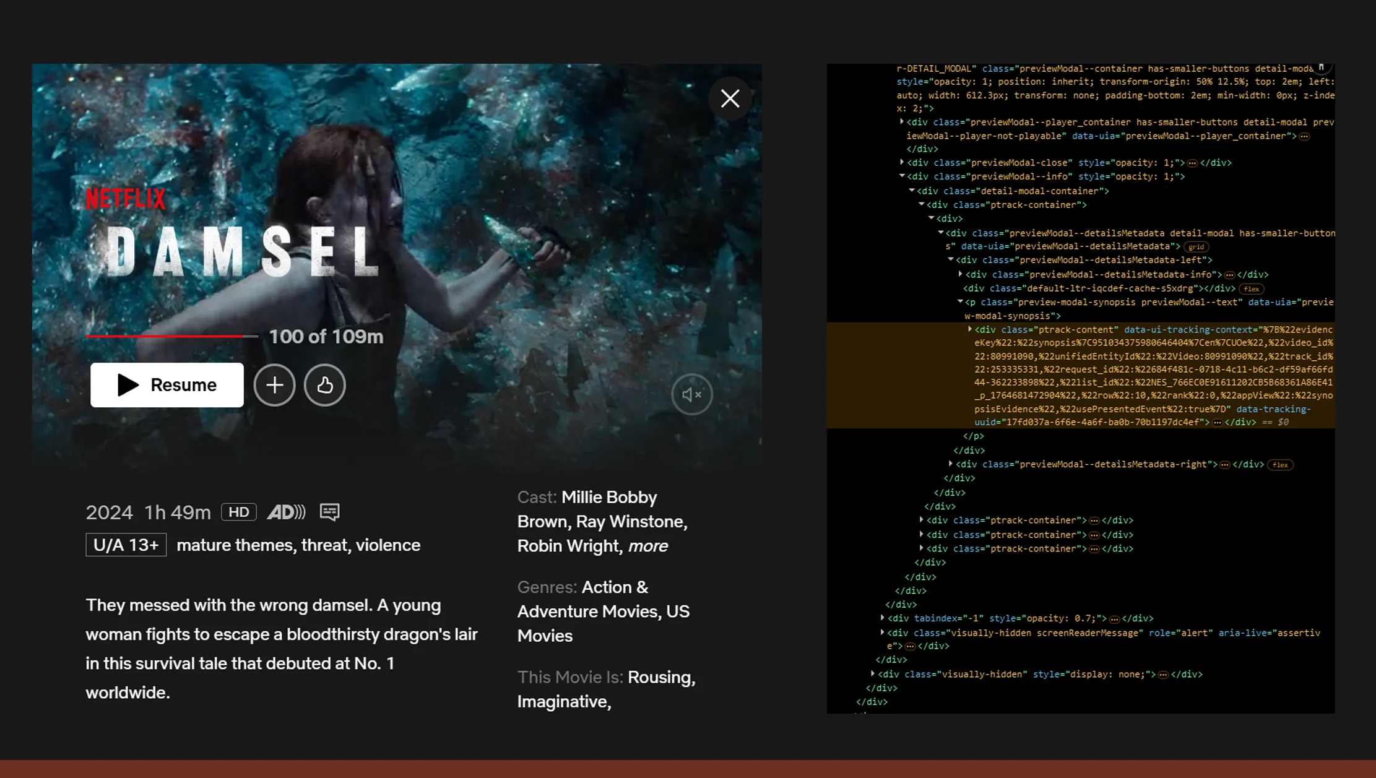Image resolution: width=1376 pixels, height=778 pixels.
Task: Click the watch progress bar
Action: (x=171, y=336)
